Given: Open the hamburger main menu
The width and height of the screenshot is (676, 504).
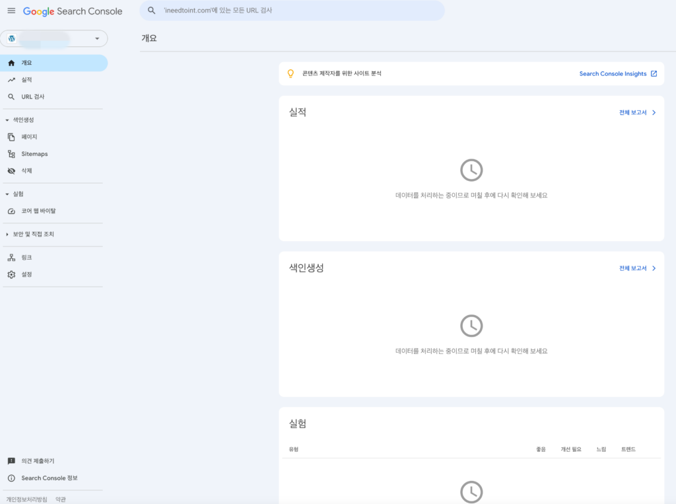Looking at the screenshot, I should [x=12, y=11].
